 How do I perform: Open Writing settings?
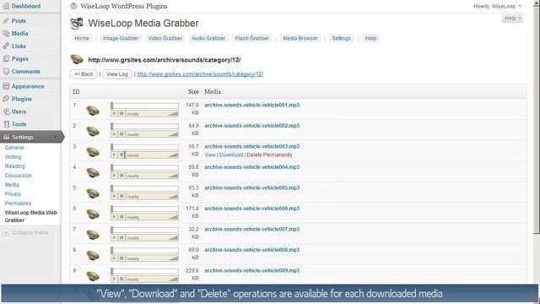13,157
